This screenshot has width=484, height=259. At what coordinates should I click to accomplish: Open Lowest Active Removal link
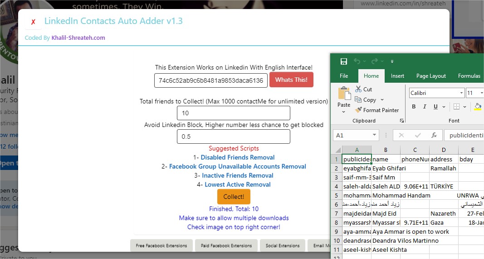[237, 184]
